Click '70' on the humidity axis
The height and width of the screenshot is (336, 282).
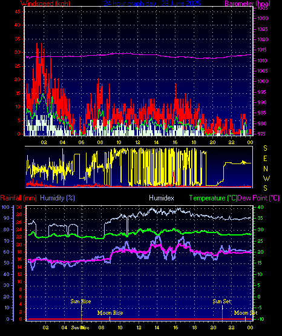tap(7, 241)
